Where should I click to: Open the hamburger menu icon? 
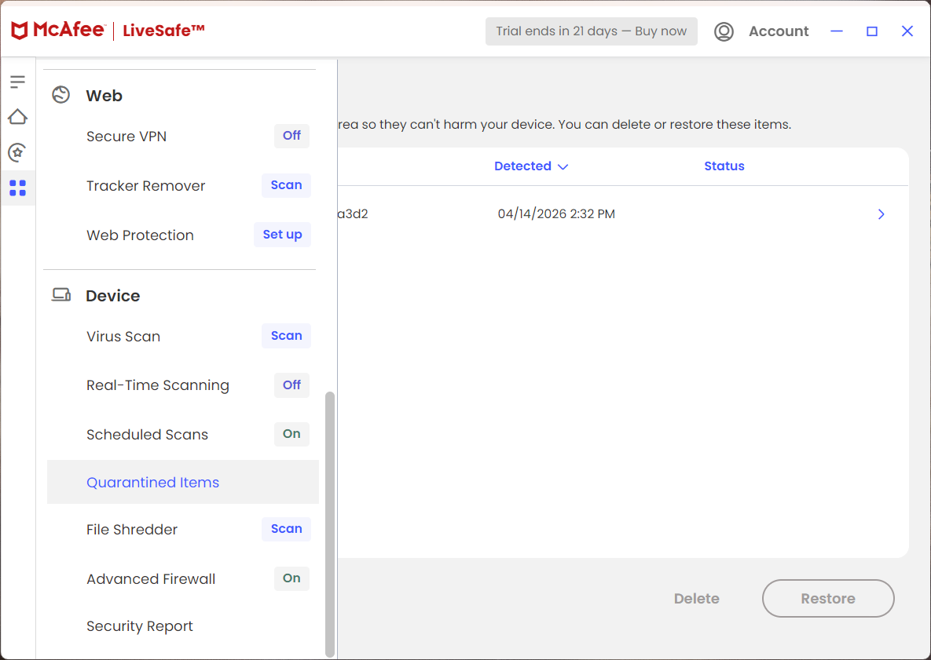pos(18,82)
